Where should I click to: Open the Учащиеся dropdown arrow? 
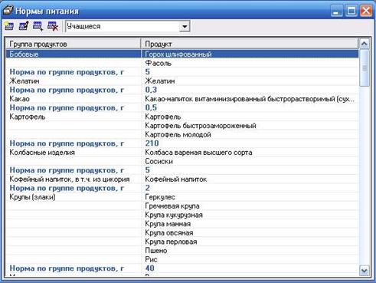click(x=185, y=26)
